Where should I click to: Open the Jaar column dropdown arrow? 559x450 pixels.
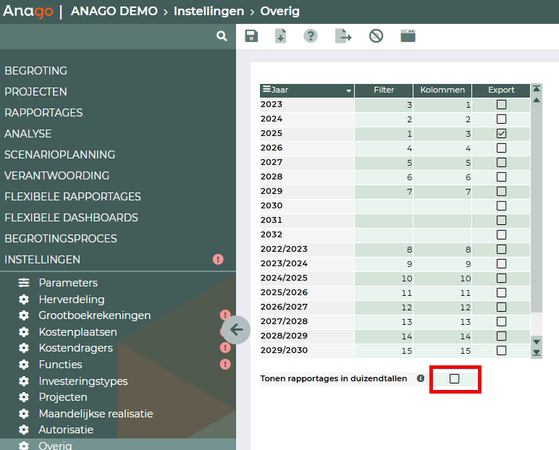348,91
